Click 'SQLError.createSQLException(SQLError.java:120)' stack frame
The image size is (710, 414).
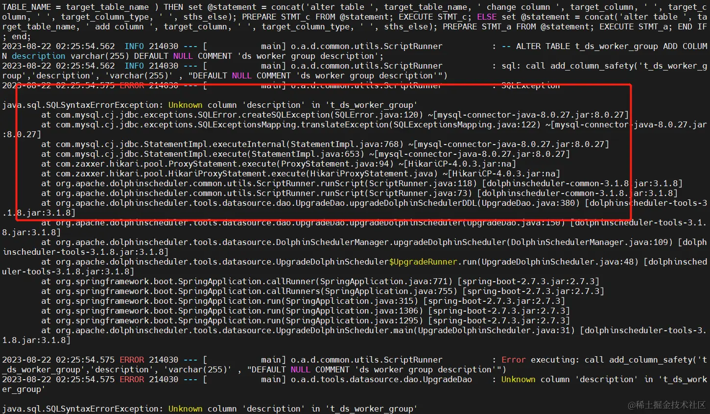point(310,115)
